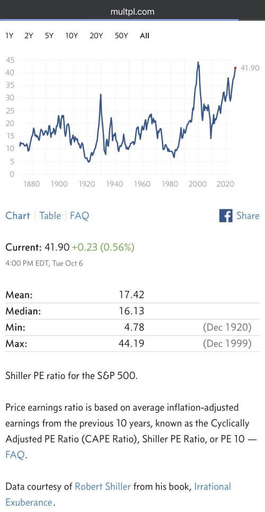
Task: Show the 20Y chart range
Action: tap(96, 36)
